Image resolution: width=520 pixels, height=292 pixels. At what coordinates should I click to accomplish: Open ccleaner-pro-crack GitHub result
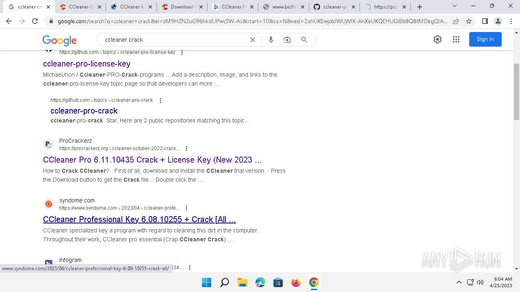[x=84, y=111]
